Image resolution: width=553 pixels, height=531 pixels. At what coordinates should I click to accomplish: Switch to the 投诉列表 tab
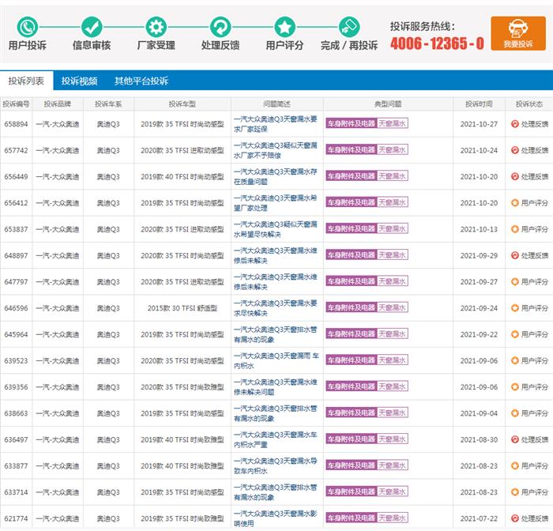26,81
